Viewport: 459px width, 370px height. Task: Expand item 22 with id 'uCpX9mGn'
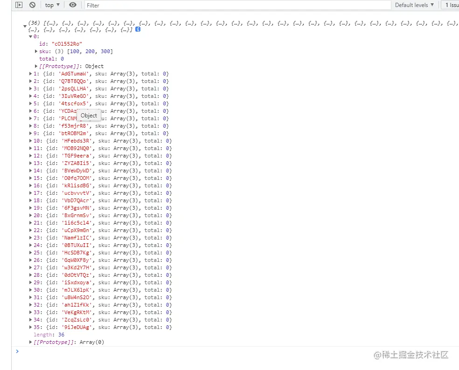pyautogui.click(x=30, y=230)
